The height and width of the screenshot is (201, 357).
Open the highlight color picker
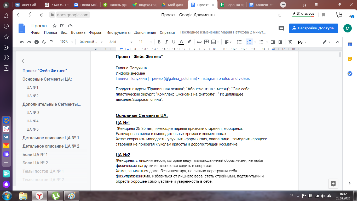189,42
